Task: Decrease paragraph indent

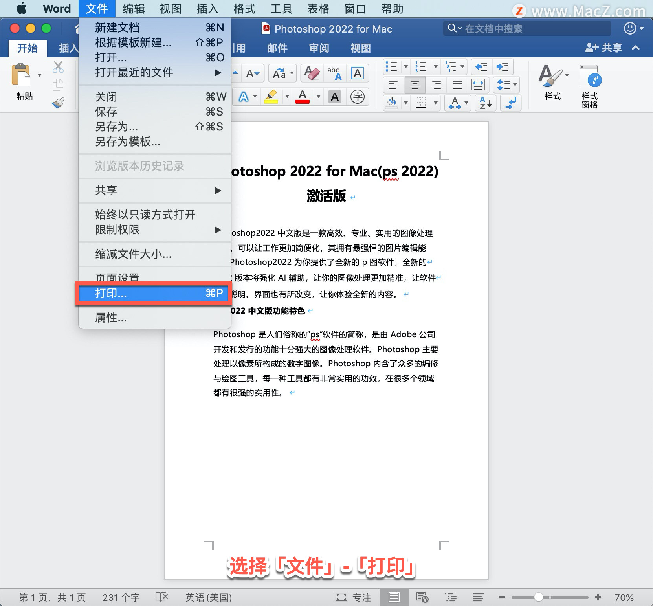Action: click(481, 67)
